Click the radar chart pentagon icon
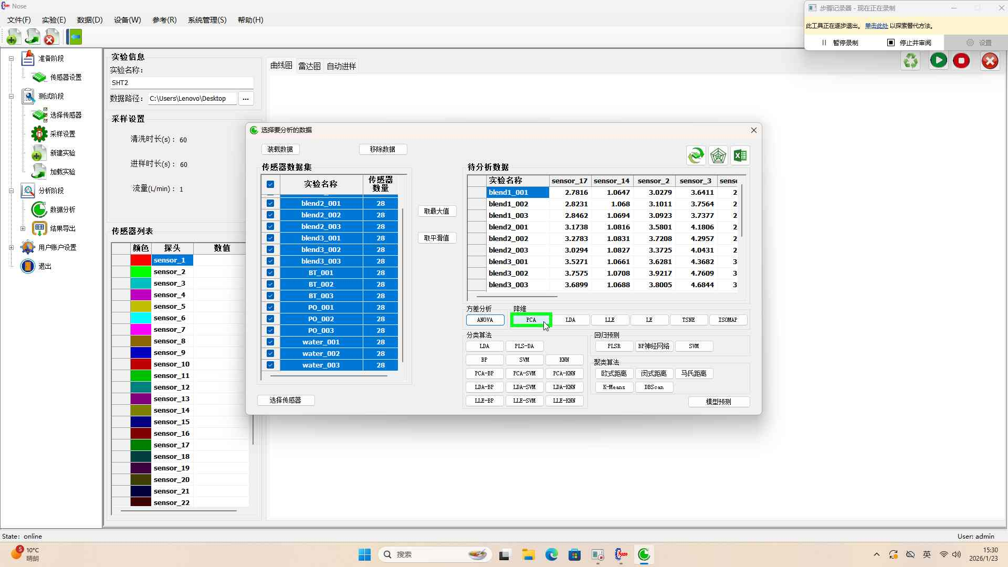This screenshot has width=1008, height=567. tap(718, 155)
